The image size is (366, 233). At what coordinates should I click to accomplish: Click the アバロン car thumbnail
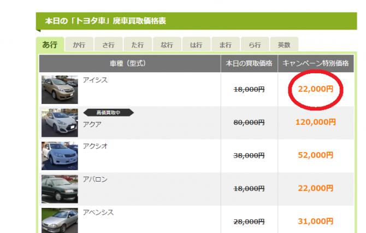[60, 189]
